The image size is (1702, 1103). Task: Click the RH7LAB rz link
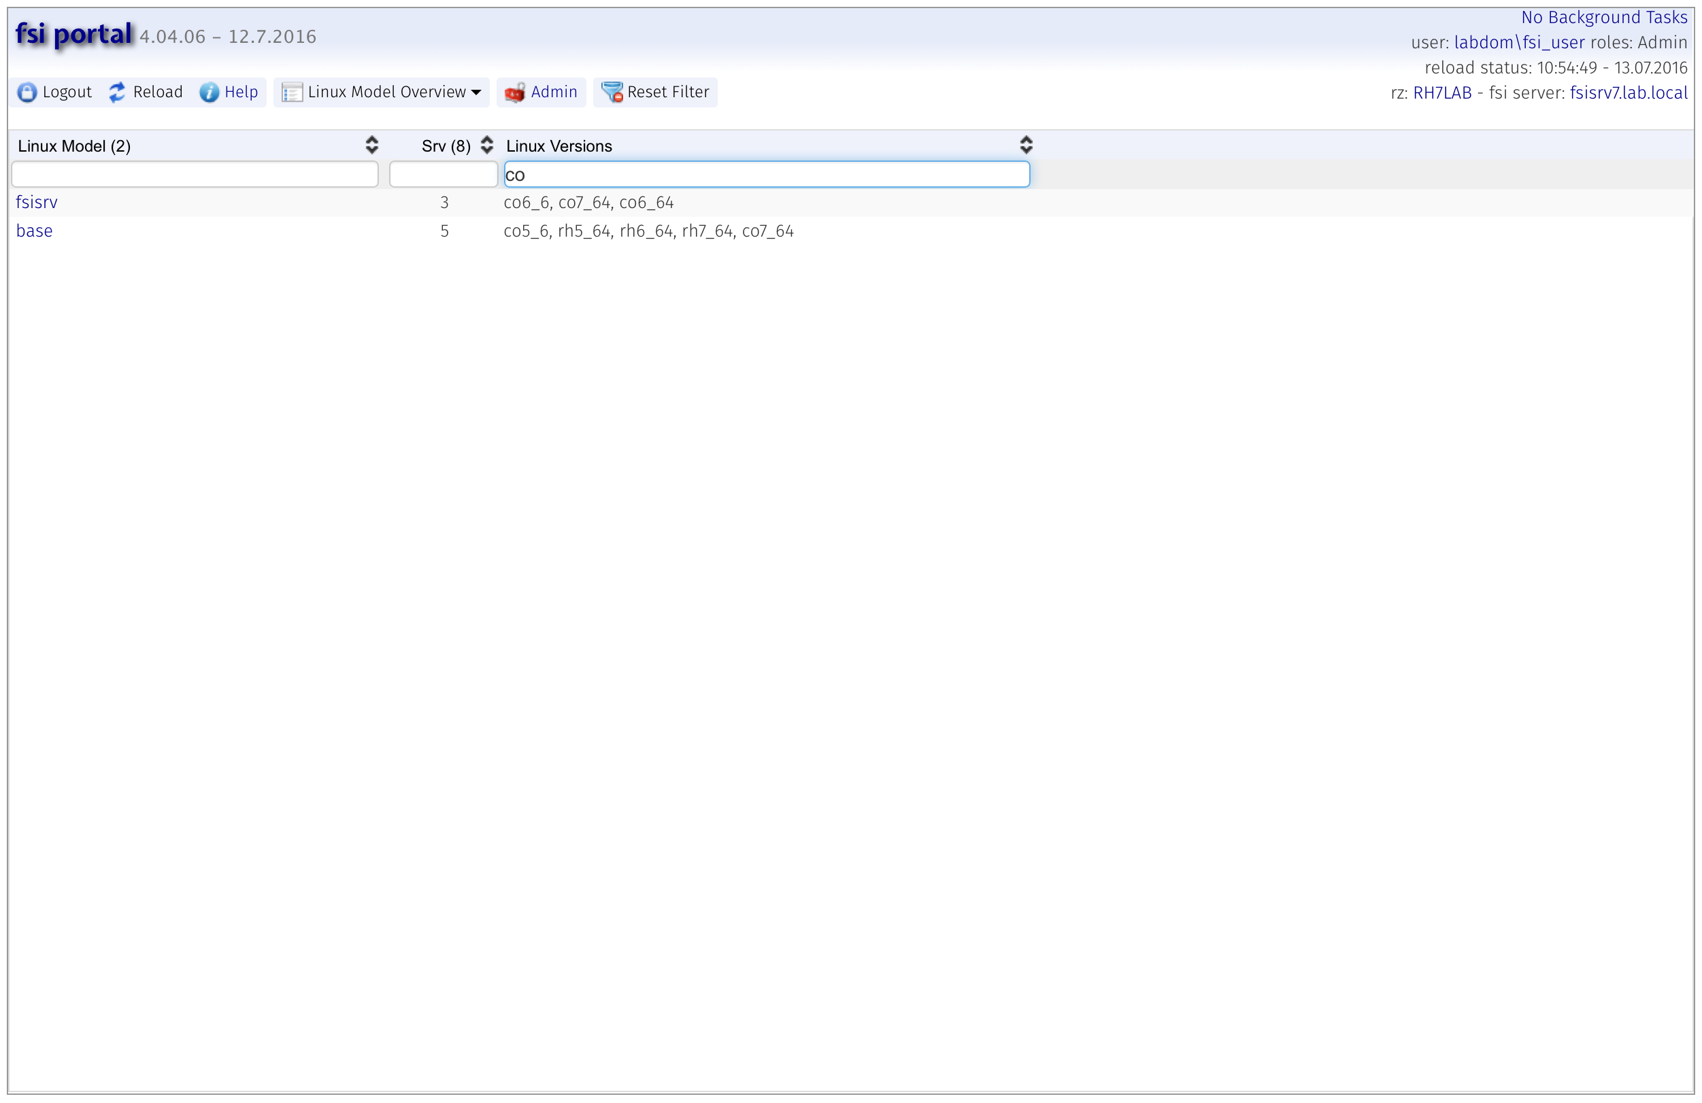[x=1442, y=93]
